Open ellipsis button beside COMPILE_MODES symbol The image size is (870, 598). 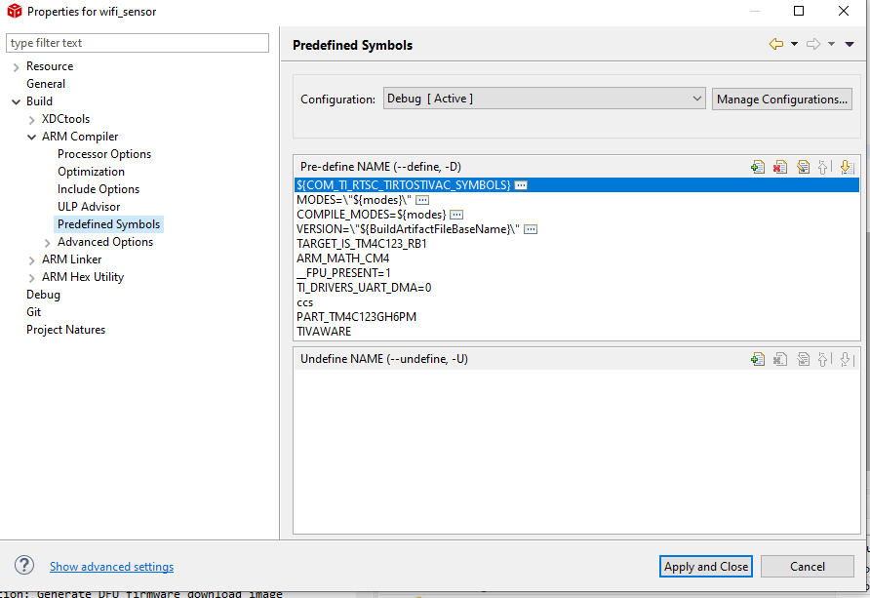pyautogui.click(x=455, y=215)
